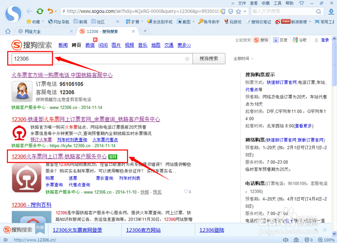
Task: Click the orange undo restore icon
Action: pyautogui.click(x=50, y=11)
